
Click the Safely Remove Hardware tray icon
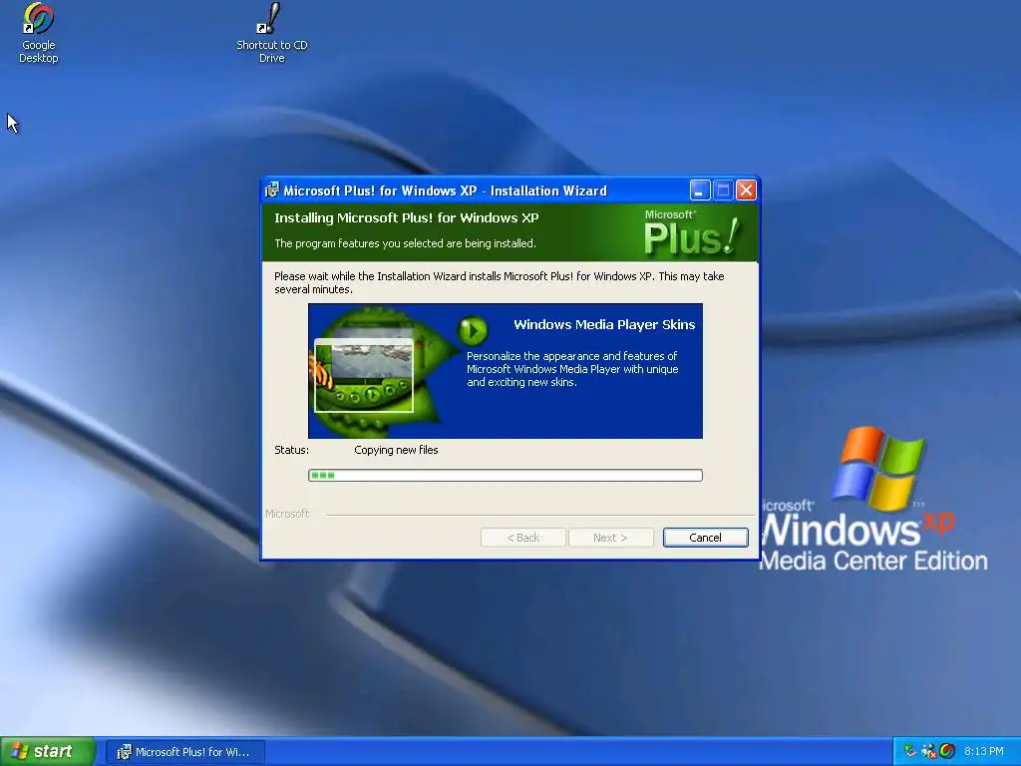pyautogui.click(x=909, y=751)
